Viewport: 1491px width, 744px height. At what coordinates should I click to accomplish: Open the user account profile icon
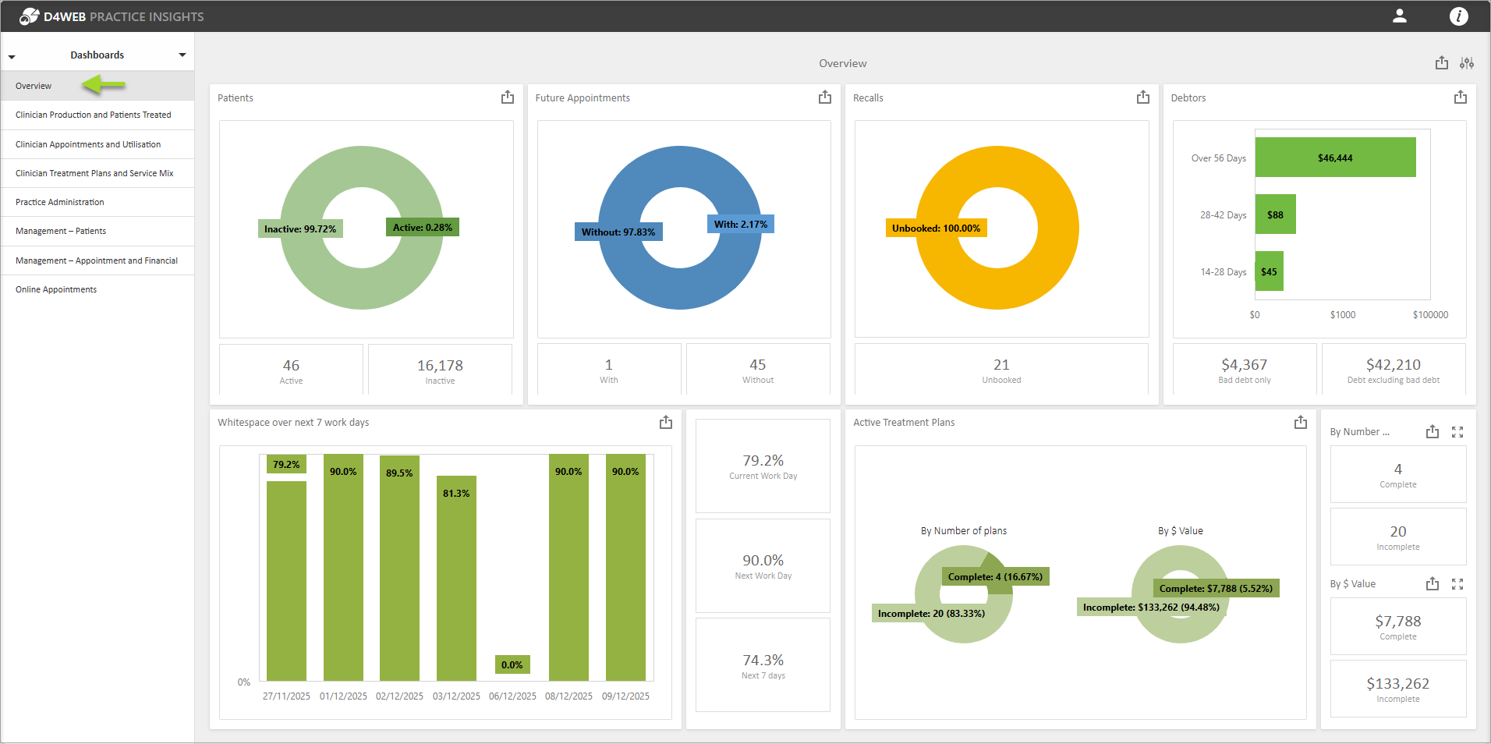1400,16
